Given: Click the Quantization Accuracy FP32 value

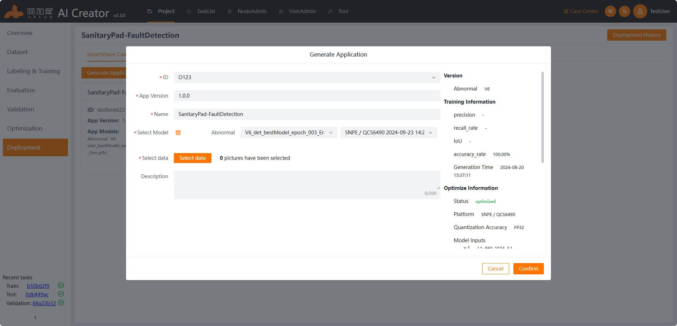Looking at the screenshot, I should [x=519, y=228].
